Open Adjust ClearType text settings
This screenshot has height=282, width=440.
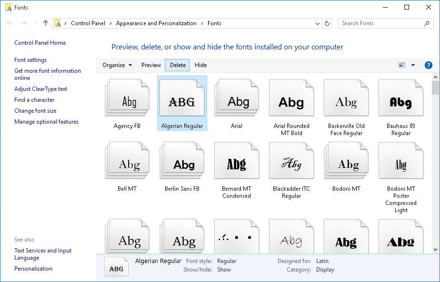pos(42,88)
